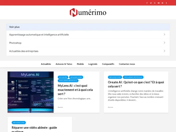Click MyLens excerpt 'Créer une frise chronologique'
This screenshot has width=176, height=132.
(74, 99)
